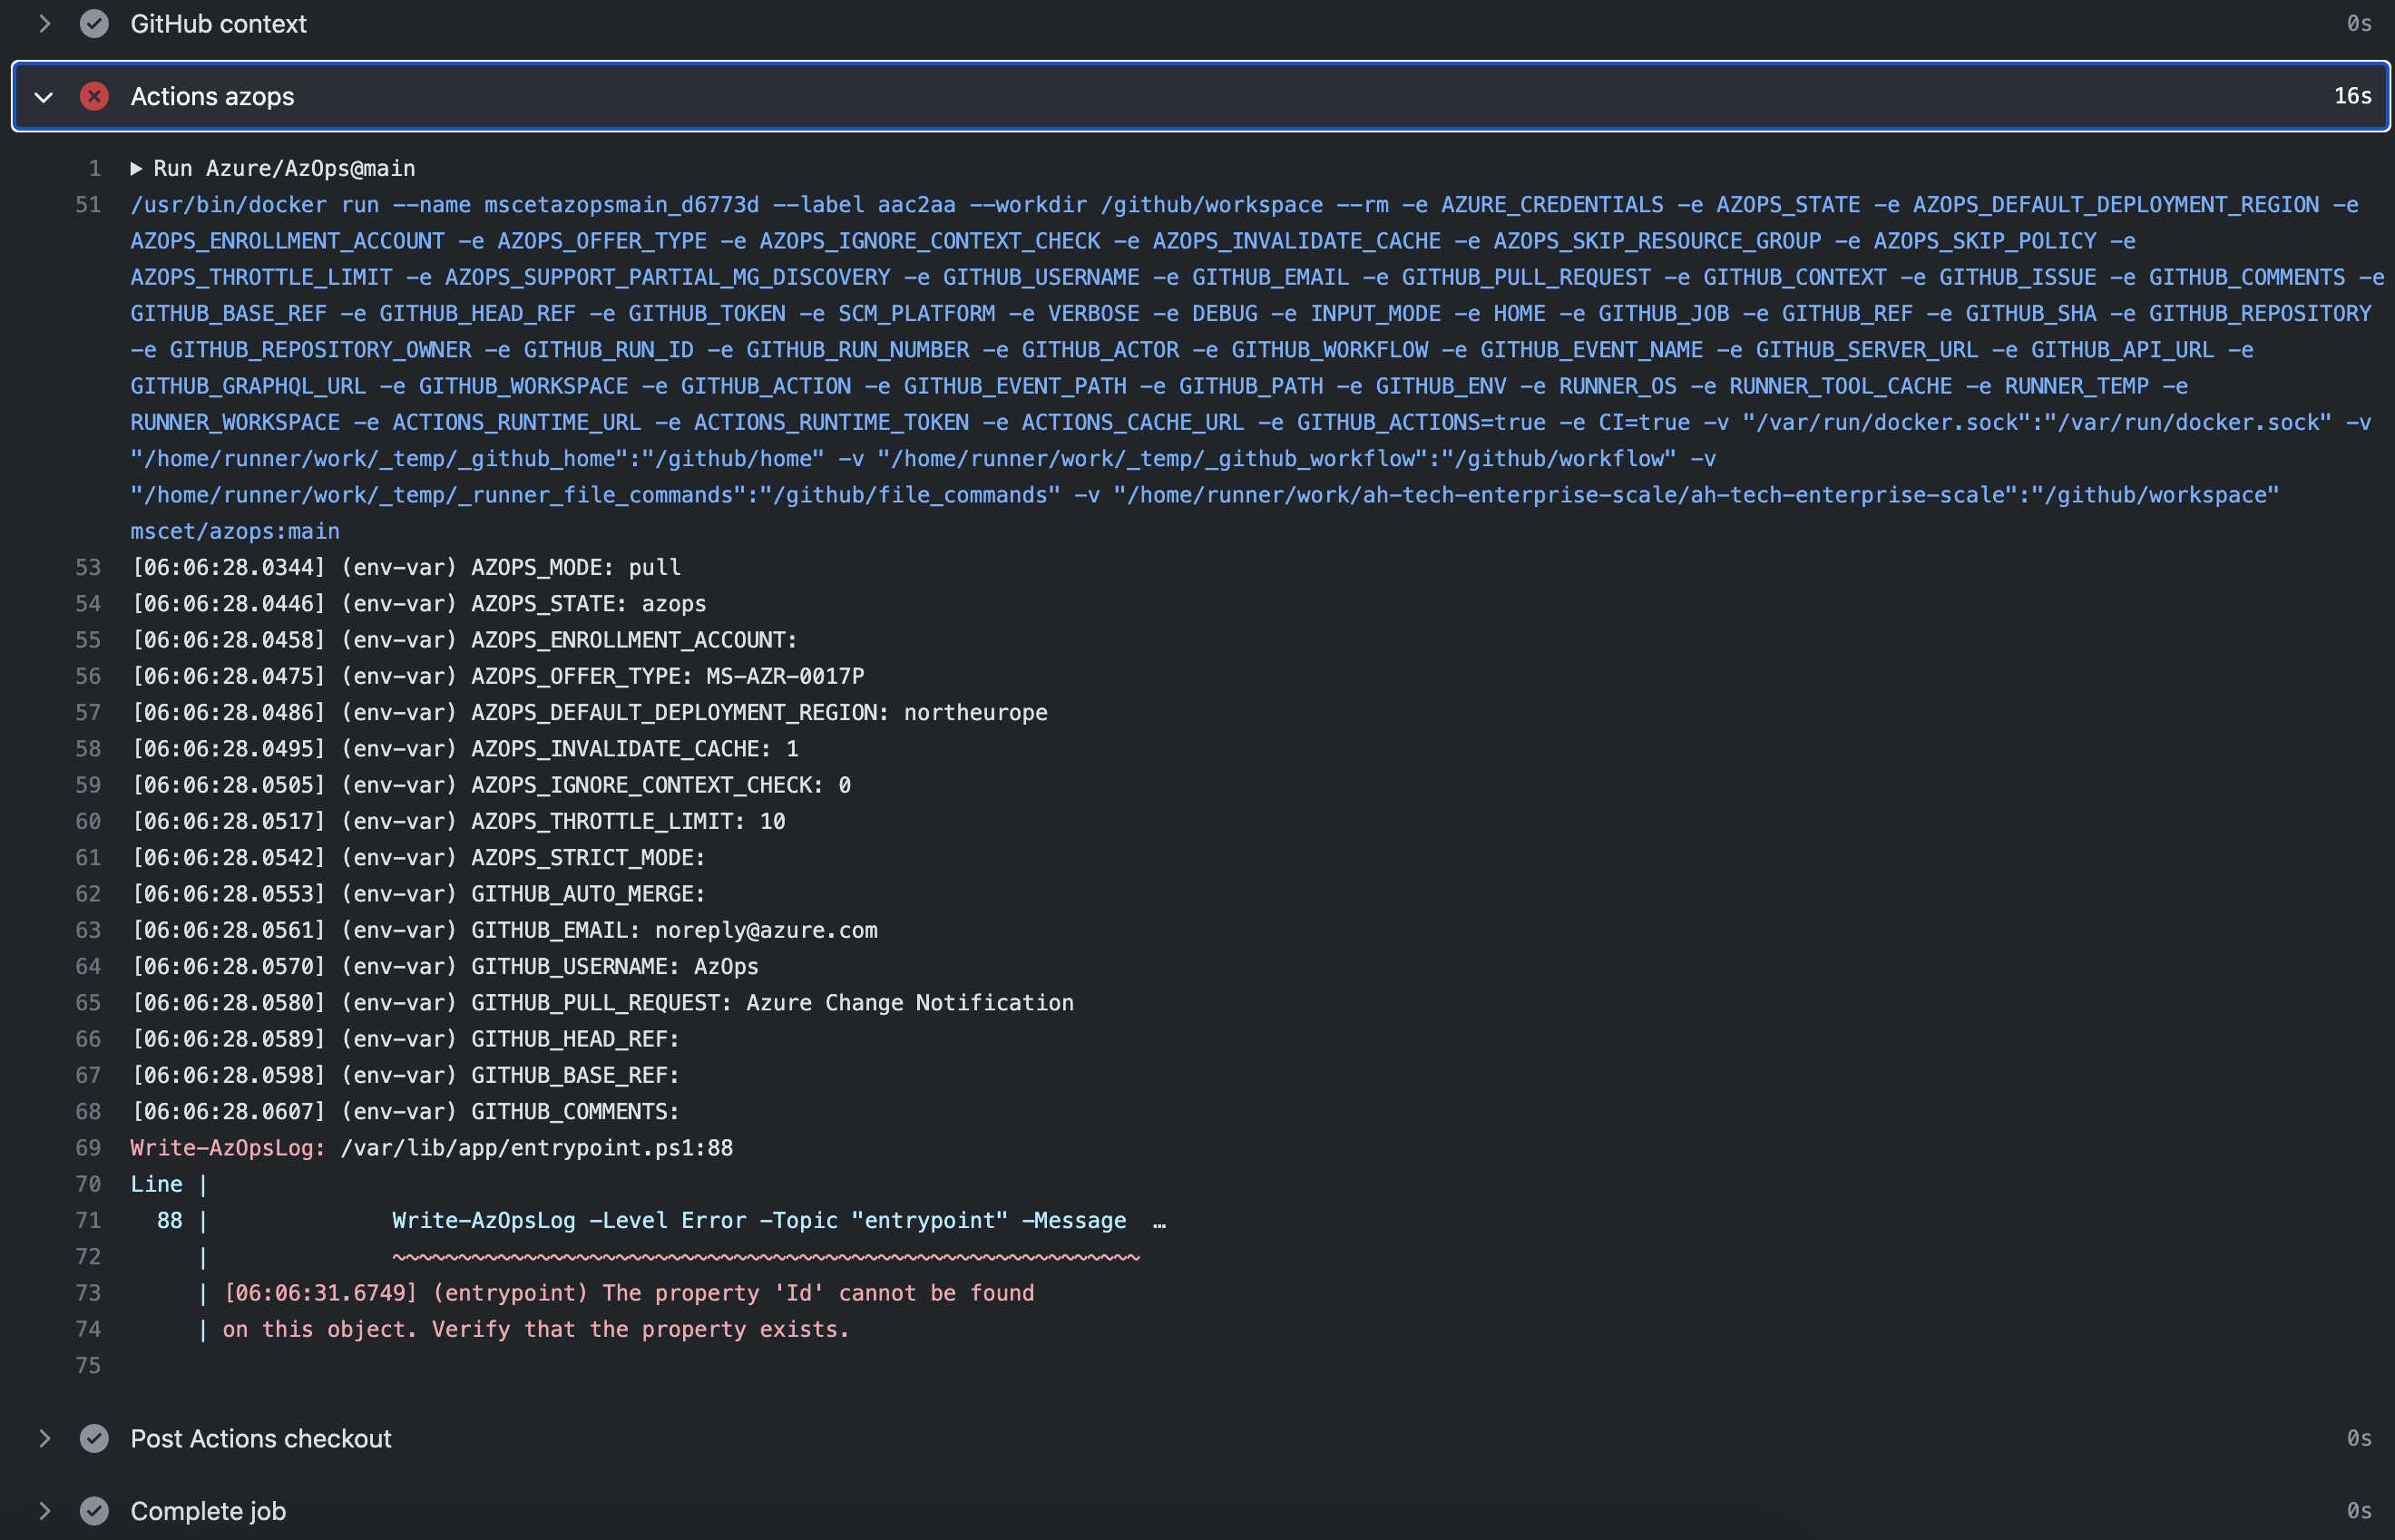
Task: Click the 'AZOPS_STRICT_MODE:' log line
Action: click(x=418, y=857)
